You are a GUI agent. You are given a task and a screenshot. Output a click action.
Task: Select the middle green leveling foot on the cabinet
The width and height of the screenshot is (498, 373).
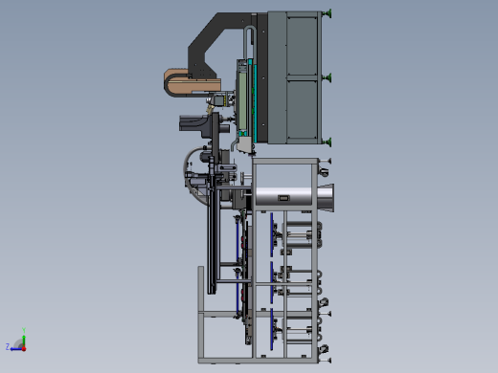[327, 77]
